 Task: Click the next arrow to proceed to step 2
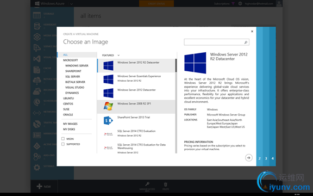(x=249, y=158)
